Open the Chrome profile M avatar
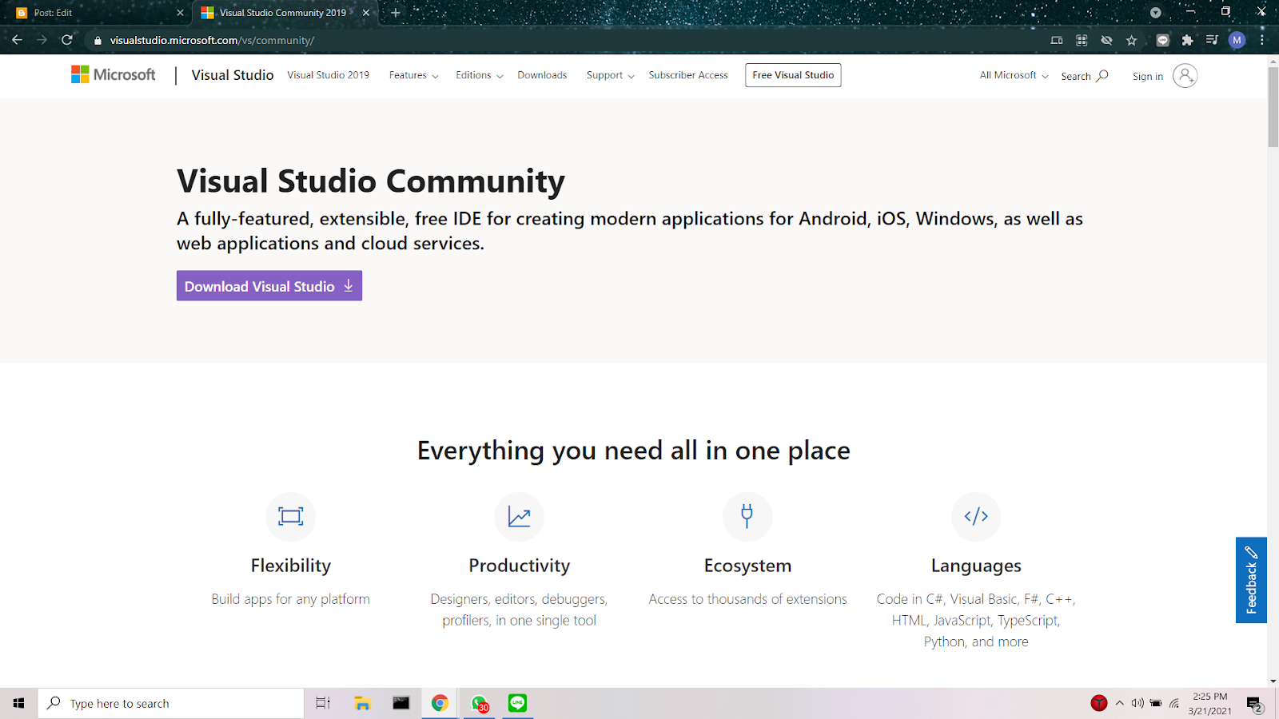1279x719 pixels. (x=1237, y=40)
